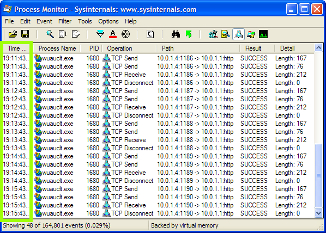The height and width of the screenshot is (233, 326).
Task: Click the network icon beside TCP Receive for port 1186
Action: pos(106,75)
